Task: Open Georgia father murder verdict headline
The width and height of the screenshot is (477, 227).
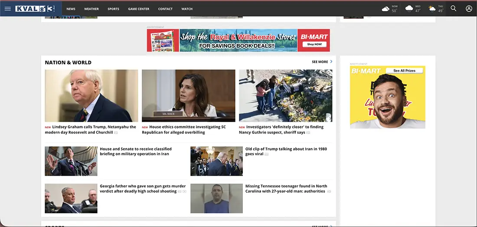Action: tap(143, 189)
